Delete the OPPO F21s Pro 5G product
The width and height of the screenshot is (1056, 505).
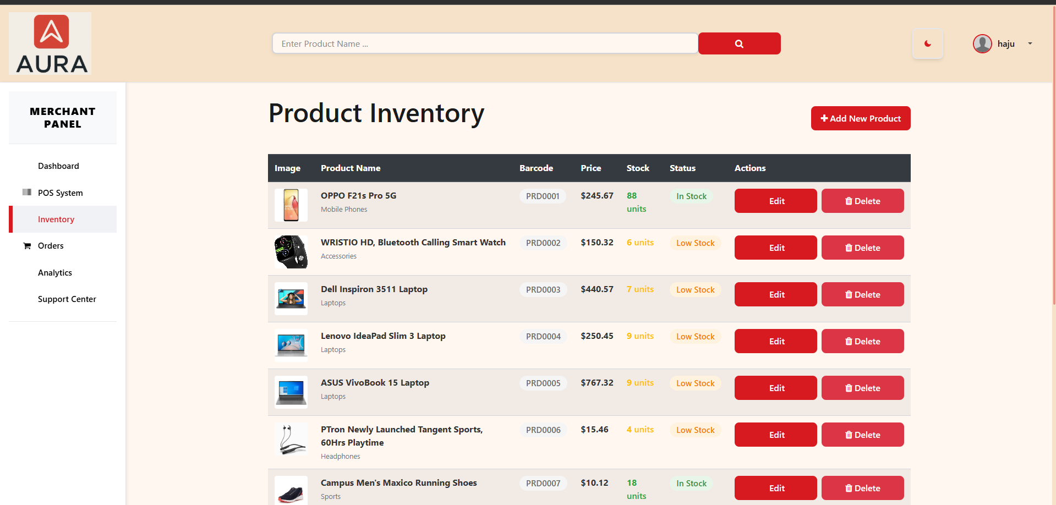tap(863, 201)
